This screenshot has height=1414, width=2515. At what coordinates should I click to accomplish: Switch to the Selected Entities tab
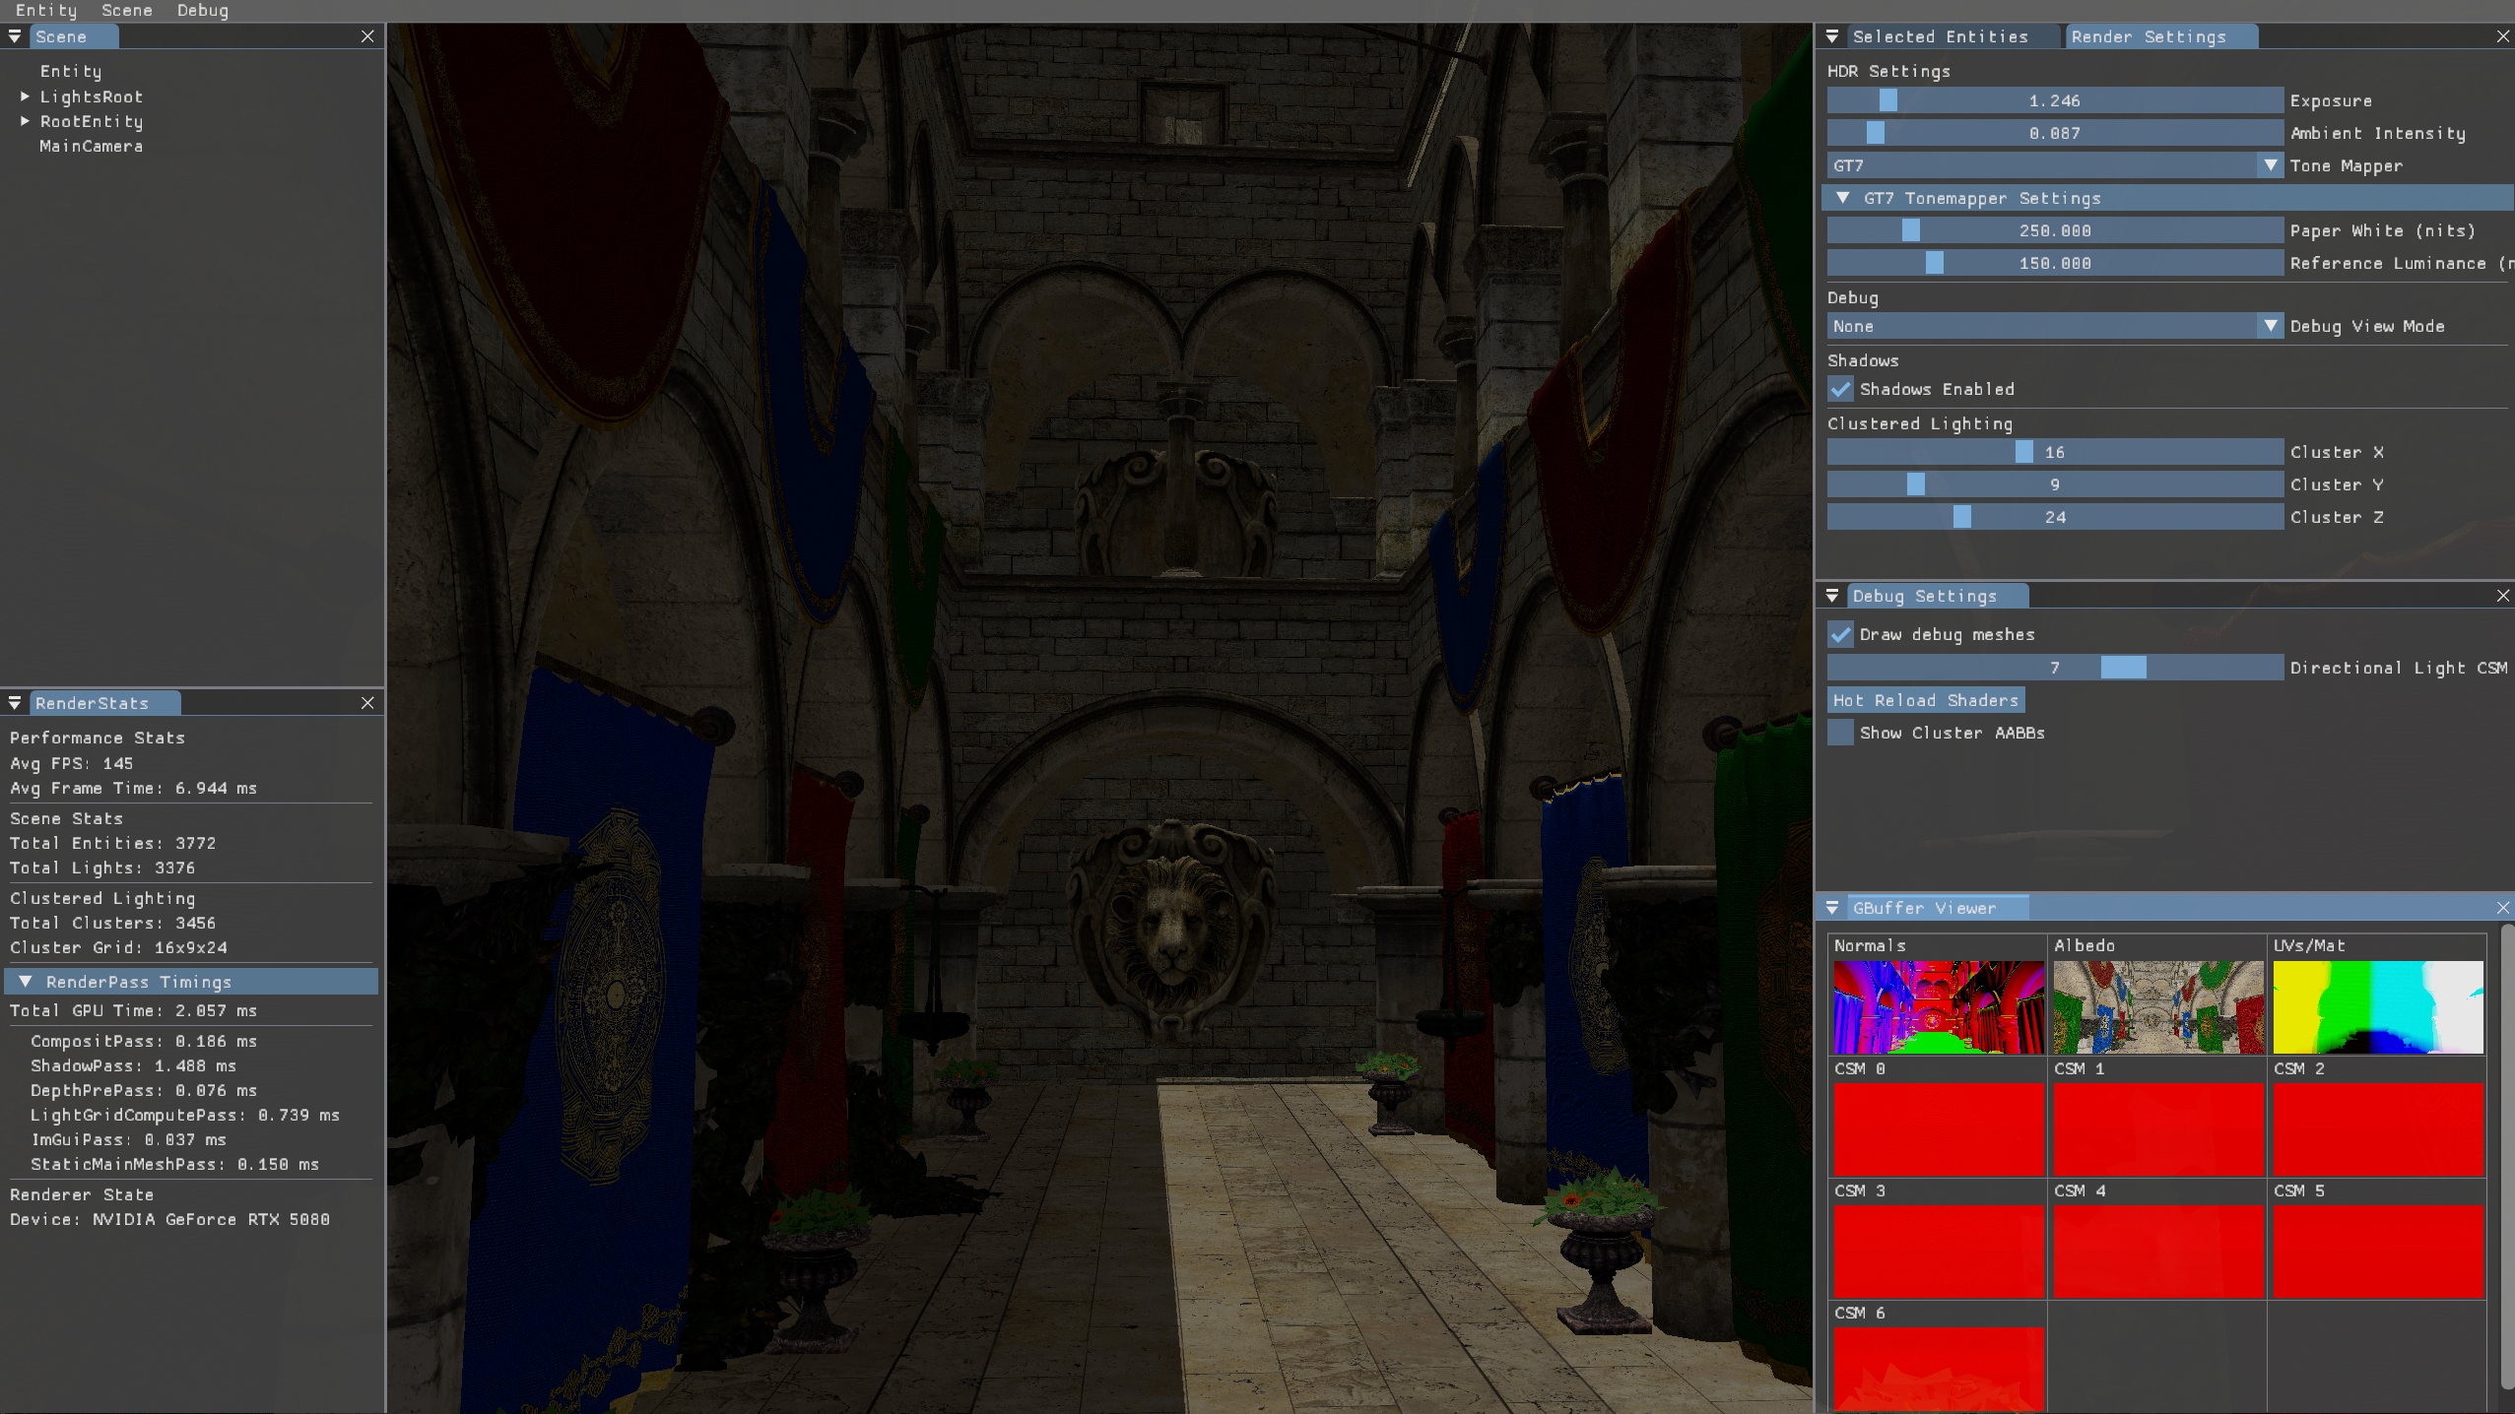coord(1940,36)
